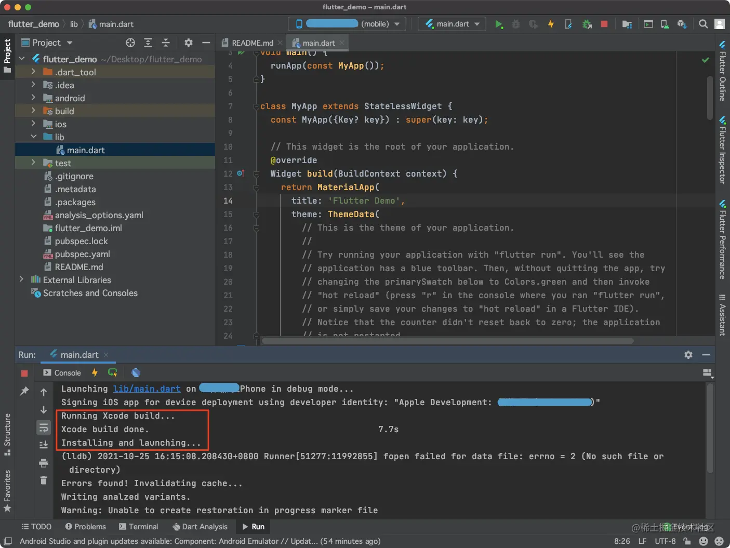Toggle scroll to end in Run console
Screen dimensions: 730x548
tap(44, 445)
